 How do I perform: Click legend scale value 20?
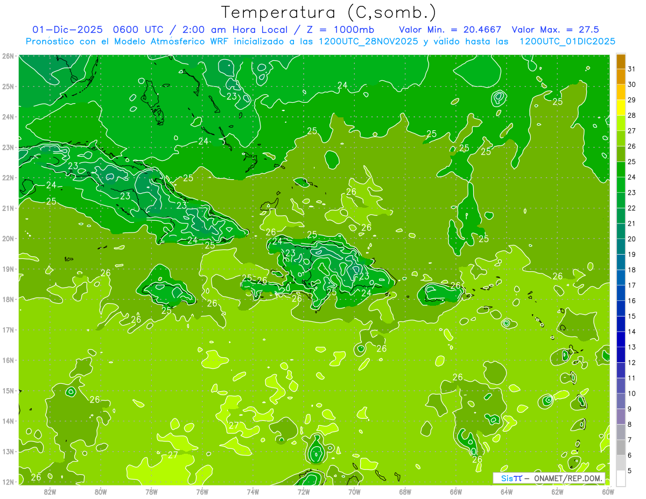(x=631, y=238)
